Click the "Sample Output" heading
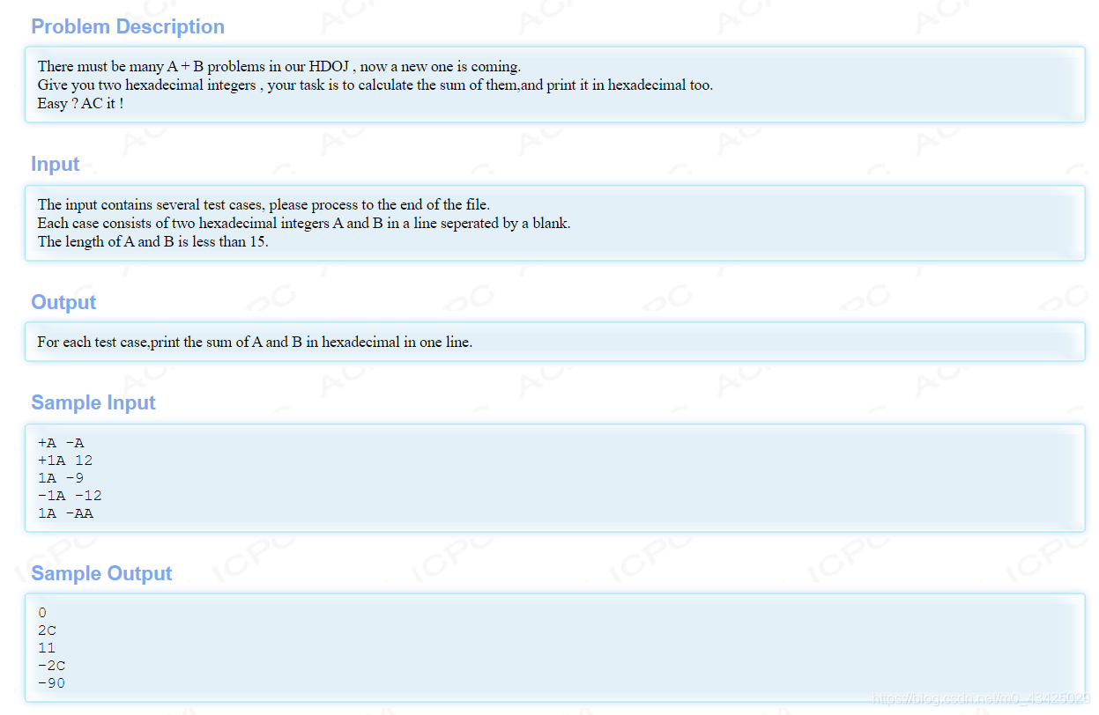This screenshot has width=1099, height=715. click(101, 573)
